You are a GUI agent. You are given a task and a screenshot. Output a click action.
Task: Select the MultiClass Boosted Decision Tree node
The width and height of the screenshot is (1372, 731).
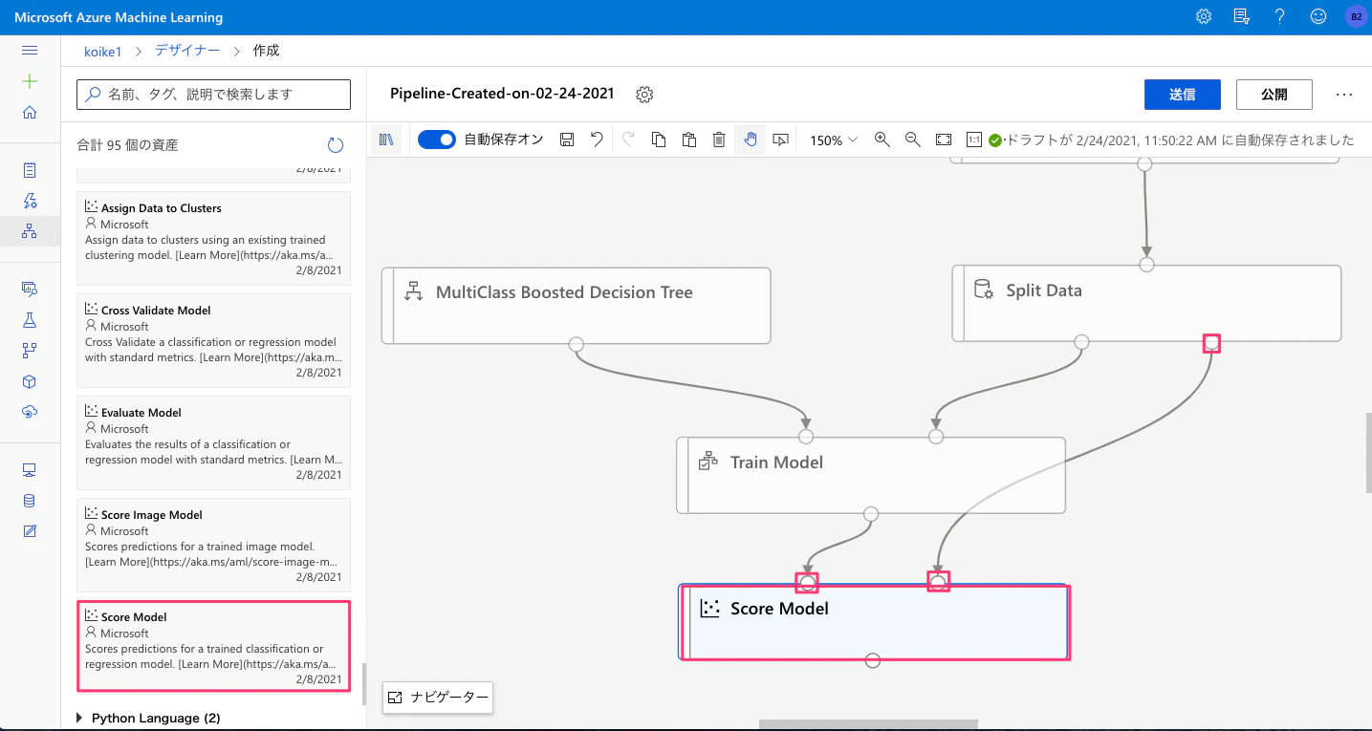[x=576, y=305]
